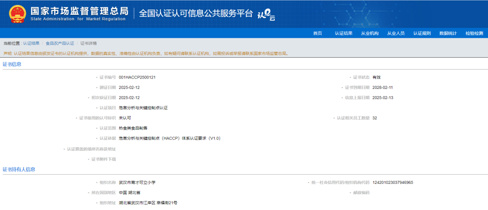Viewport: 488px width, 210px height.
Task: Click the 证书详情 breadcrumb item
Action: (x=89, y=43)
